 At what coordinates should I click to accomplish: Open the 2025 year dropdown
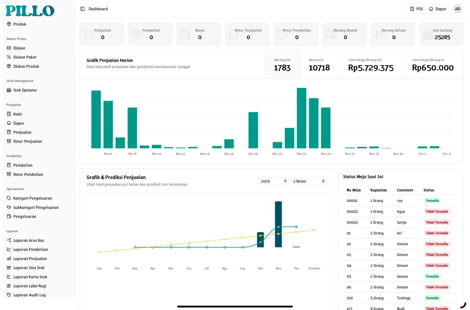tap(274, 181)
